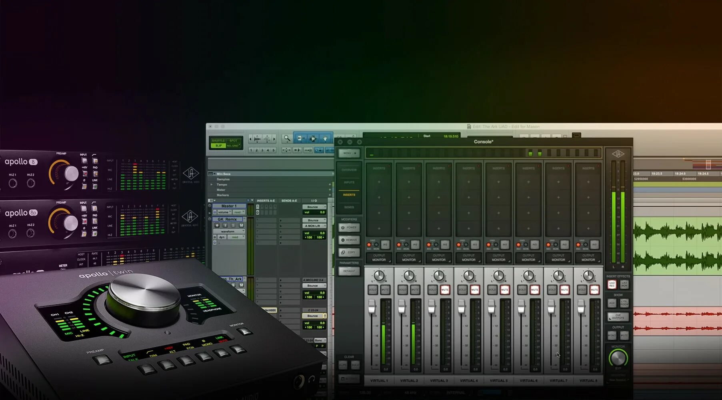The width and height of the screenshot is (722, 400).
Task: Open the A MON L/R output selector
Action: [x=314, y=226]
